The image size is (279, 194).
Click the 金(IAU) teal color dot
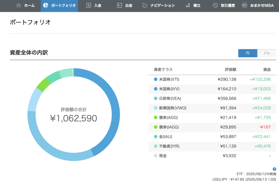(156, 137)
